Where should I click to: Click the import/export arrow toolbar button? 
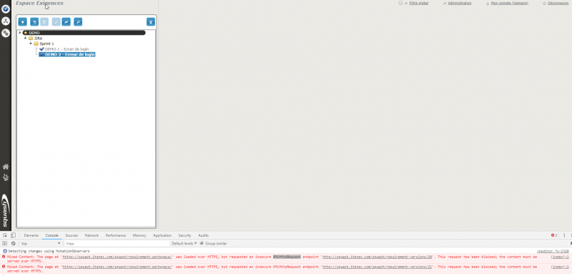pos(66,22)
